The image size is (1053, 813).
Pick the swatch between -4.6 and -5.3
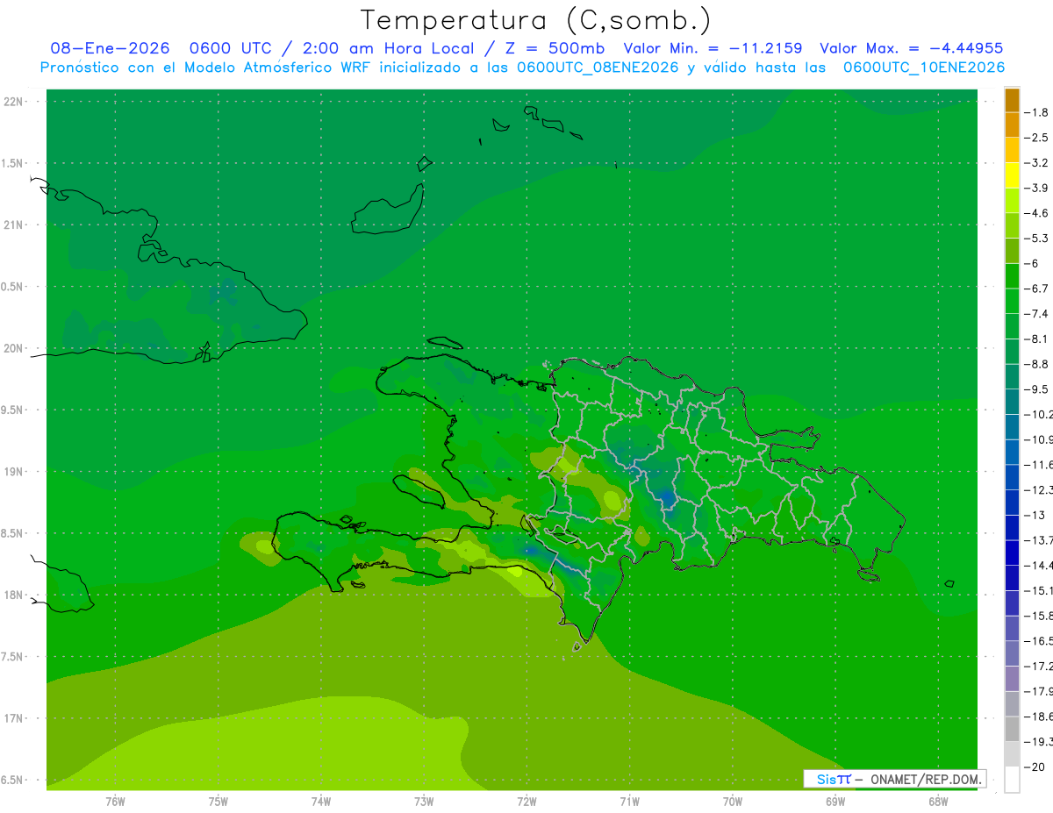click(x=1012, y=225)
